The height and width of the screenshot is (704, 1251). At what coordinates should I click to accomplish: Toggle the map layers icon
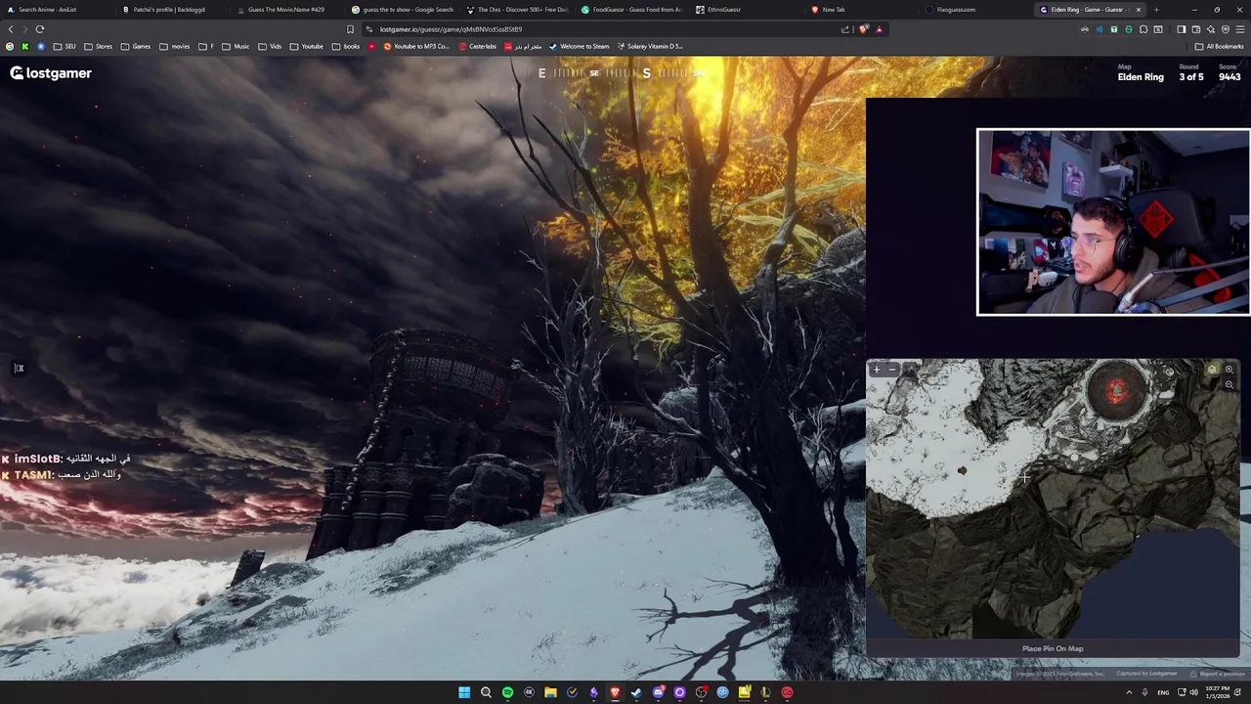[1212, 370]
